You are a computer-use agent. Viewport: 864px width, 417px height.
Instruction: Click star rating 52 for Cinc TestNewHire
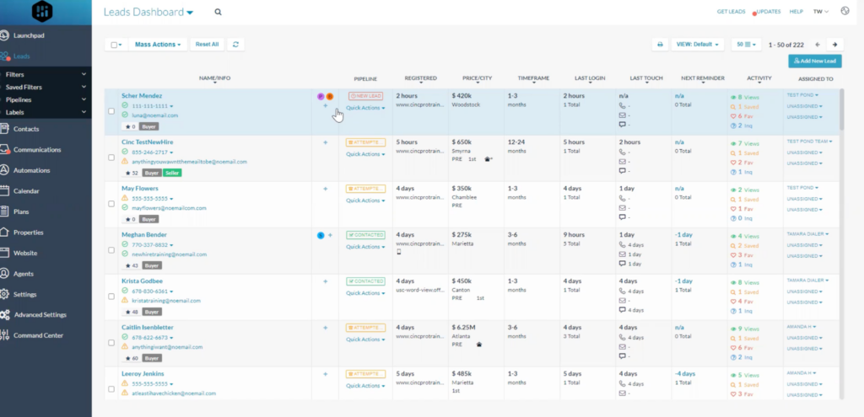click(132, 173)
